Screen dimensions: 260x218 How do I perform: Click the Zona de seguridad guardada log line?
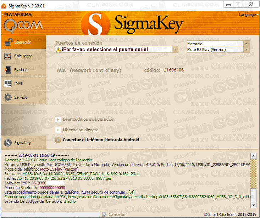pos(127,197)
